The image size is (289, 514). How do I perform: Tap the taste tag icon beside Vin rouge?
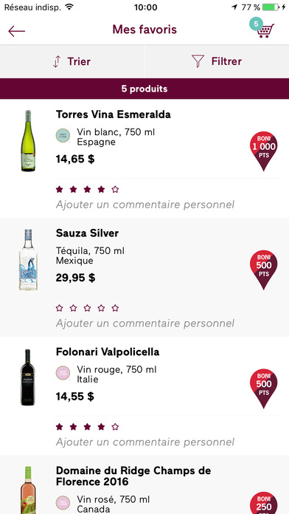click(63, 373)
